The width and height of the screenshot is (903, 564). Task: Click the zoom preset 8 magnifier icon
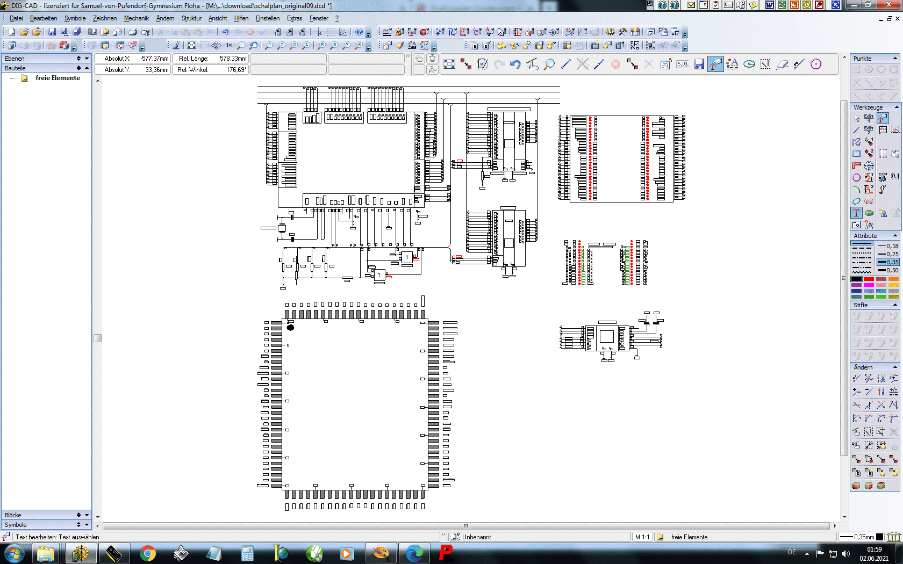coord(359,46)
